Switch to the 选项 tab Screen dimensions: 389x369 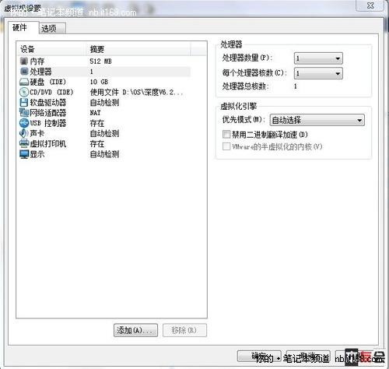pyautogui.click(x=52, y=28)
